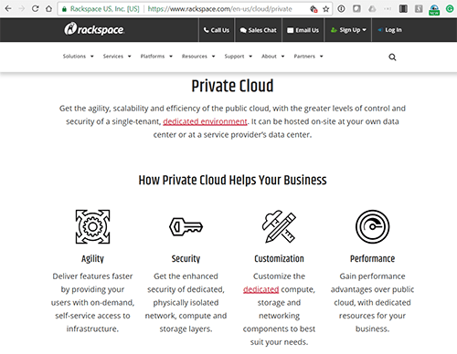Start a Sales Chat

259,30
